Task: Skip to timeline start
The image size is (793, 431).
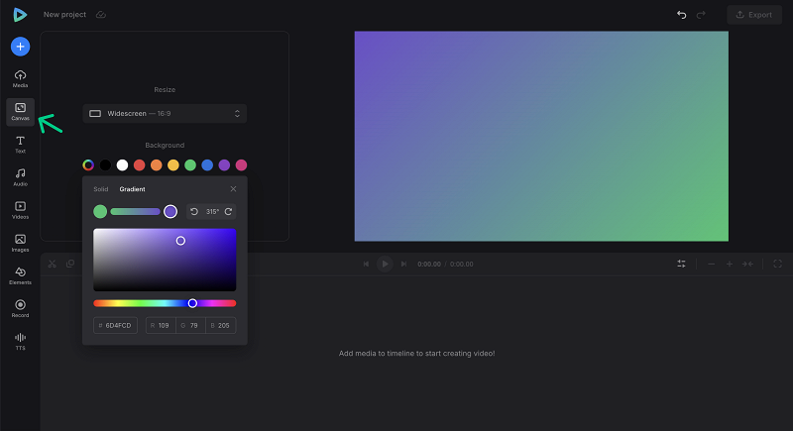Action: [x=366, y=264]
